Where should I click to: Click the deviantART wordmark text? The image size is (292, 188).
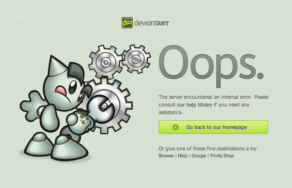coord(152,23)
